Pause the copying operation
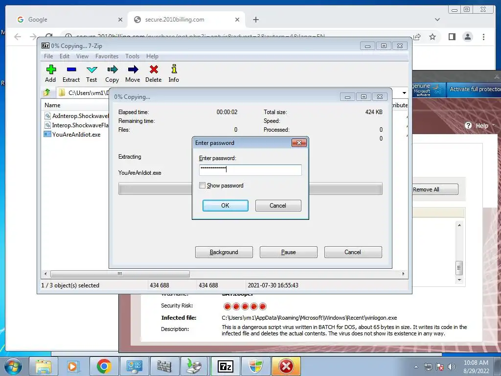This screenshot has width=501, height=376. (289, 252)
